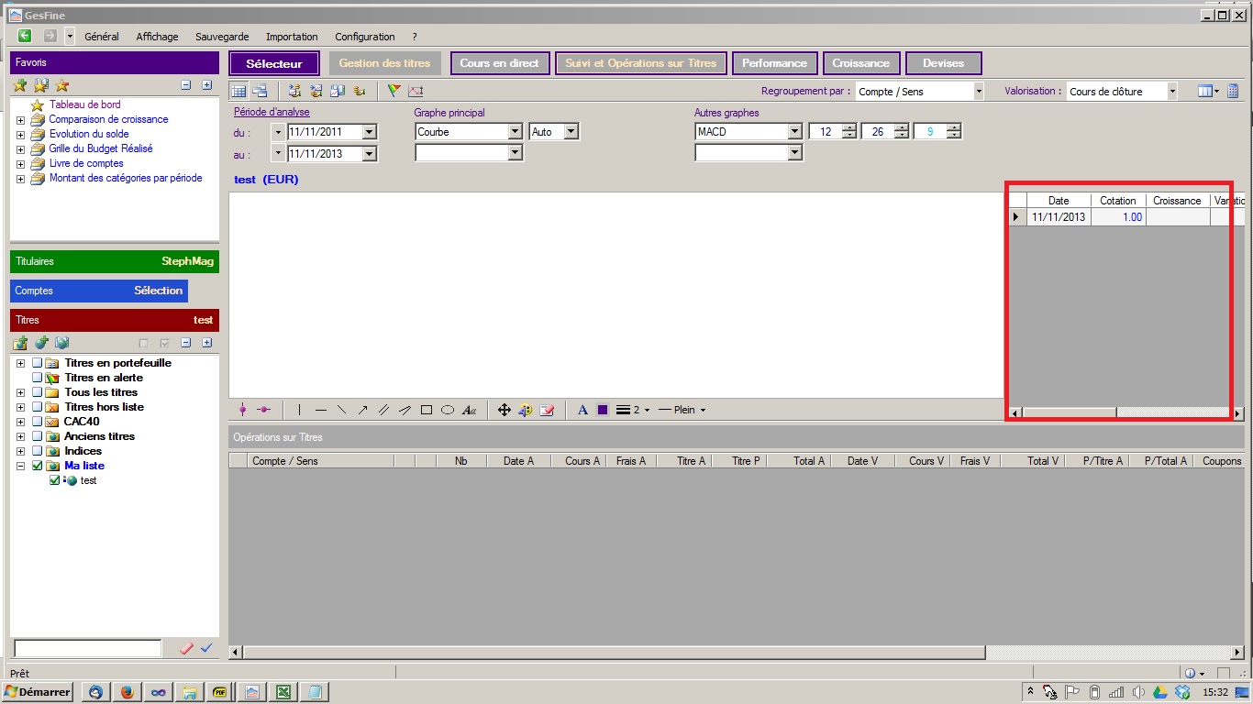Click the move cross-arrows tool icon
1253x704 pixels.
point(504,410)
